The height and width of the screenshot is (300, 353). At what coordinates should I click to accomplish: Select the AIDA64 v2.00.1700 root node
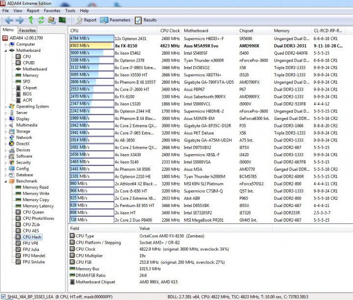pos(23,38)
